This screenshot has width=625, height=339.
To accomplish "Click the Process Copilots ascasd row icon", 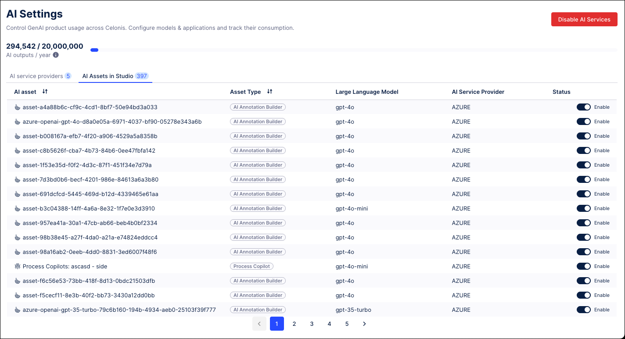I will [x=18, y=266].
